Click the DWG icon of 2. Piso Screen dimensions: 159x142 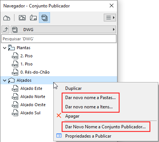[15, 56]
